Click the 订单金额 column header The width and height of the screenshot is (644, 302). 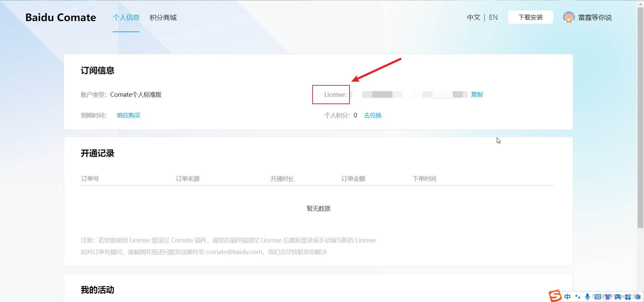(353, 178)
